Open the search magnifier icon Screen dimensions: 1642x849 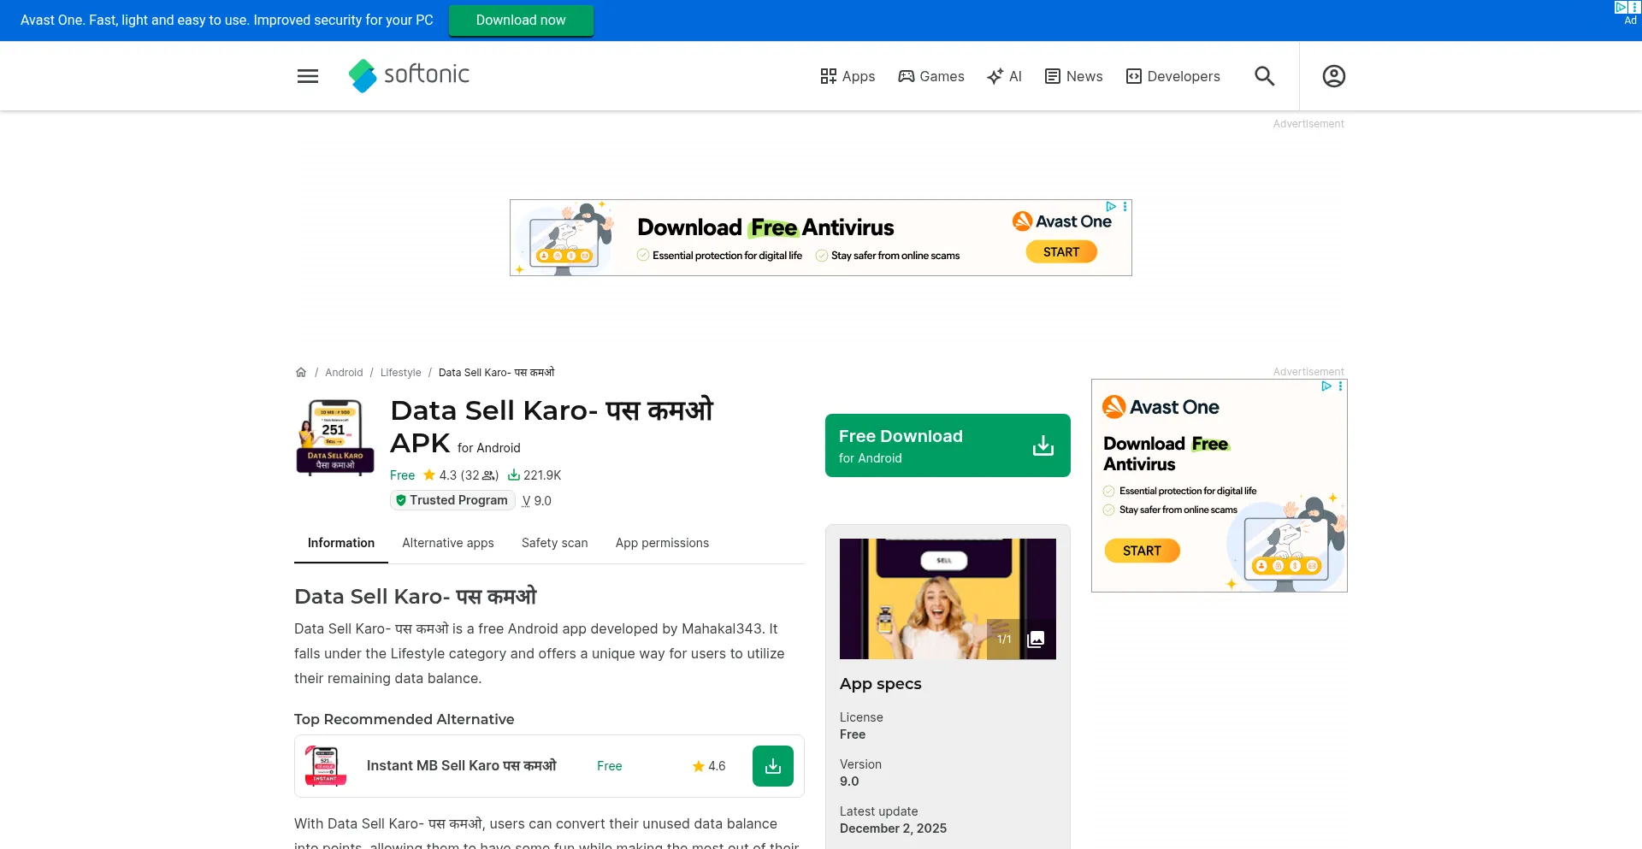pyautogui.click(x=1264, y=76)
